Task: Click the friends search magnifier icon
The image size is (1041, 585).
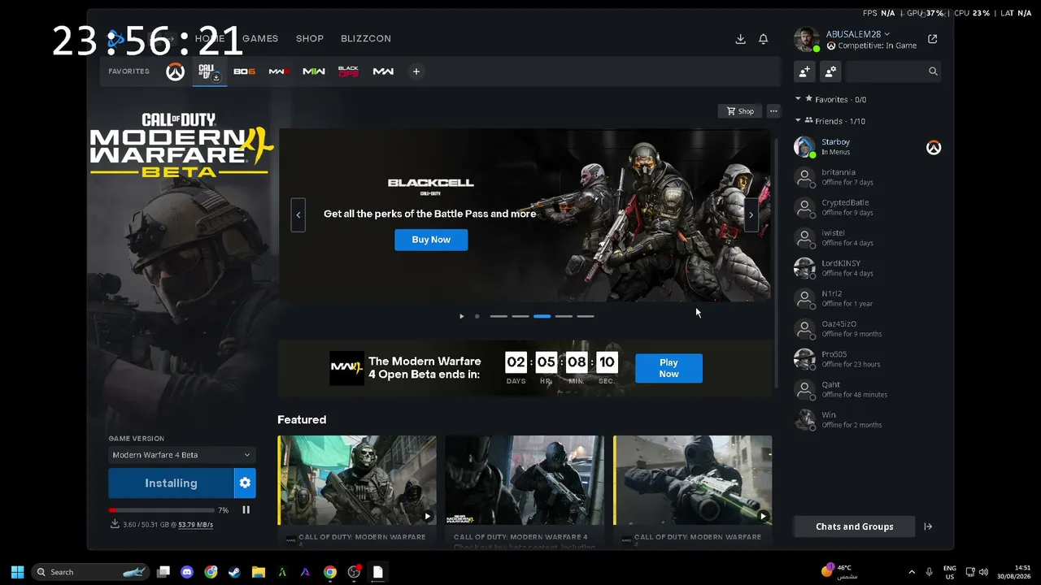Action: click(x=933, y=71)
